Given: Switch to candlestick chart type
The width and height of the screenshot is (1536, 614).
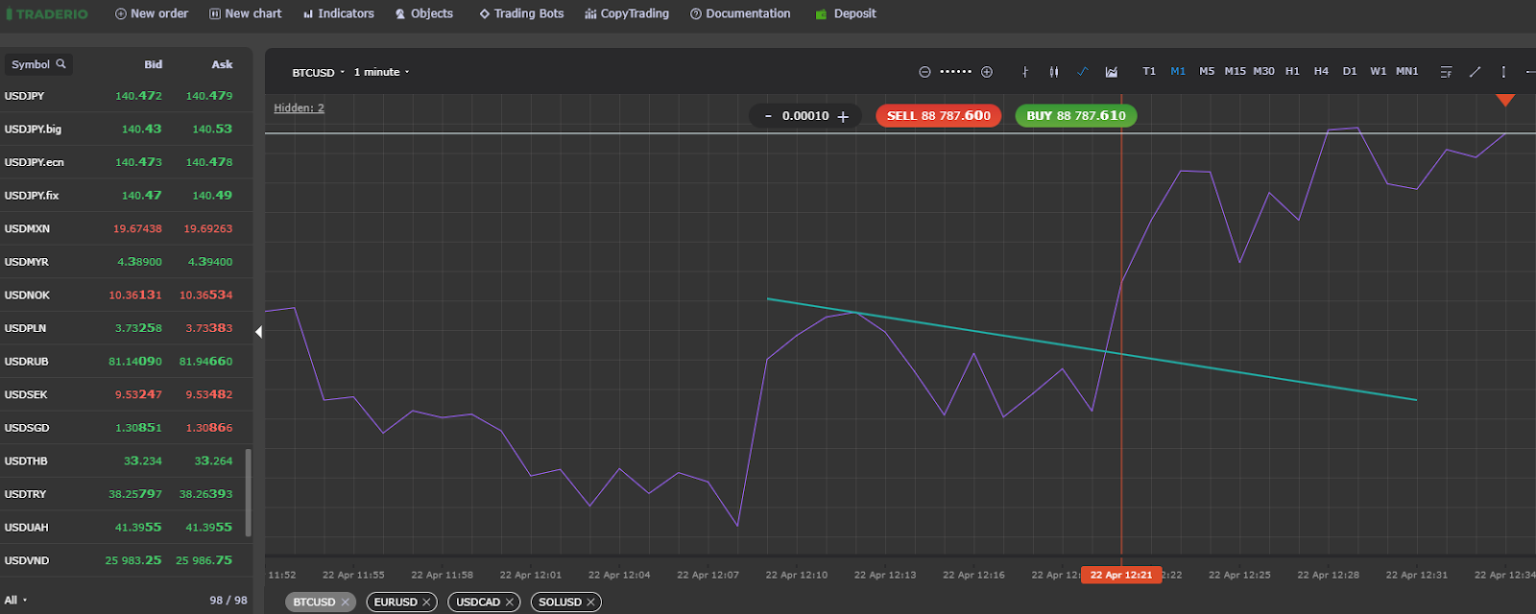Looking at the screenshot, I should click(1054, 72).
